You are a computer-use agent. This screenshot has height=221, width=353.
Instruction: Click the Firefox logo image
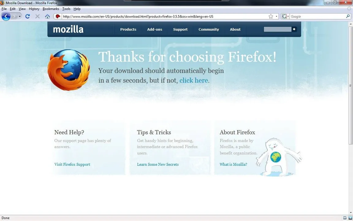coord(69,70)
